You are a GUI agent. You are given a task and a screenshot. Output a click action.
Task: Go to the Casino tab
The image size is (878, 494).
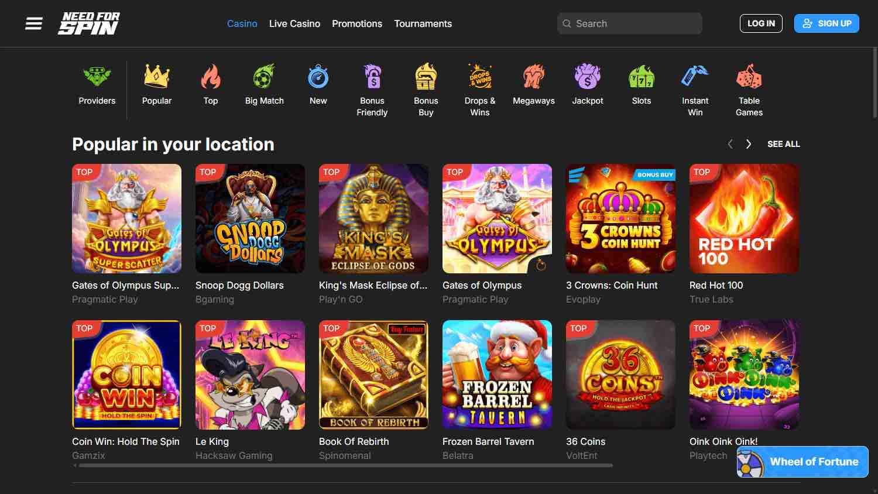point(242,23)
